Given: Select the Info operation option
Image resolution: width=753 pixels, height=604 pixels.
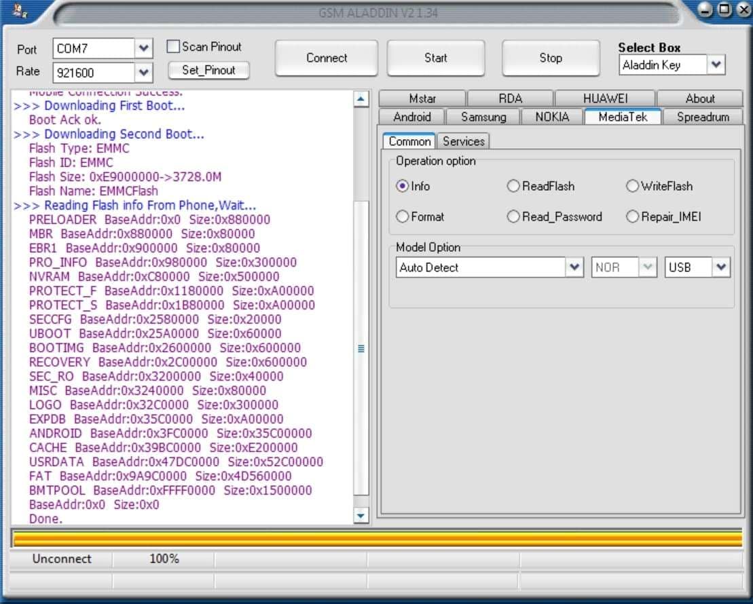Looking at the screenshot, I should [403, 186].
